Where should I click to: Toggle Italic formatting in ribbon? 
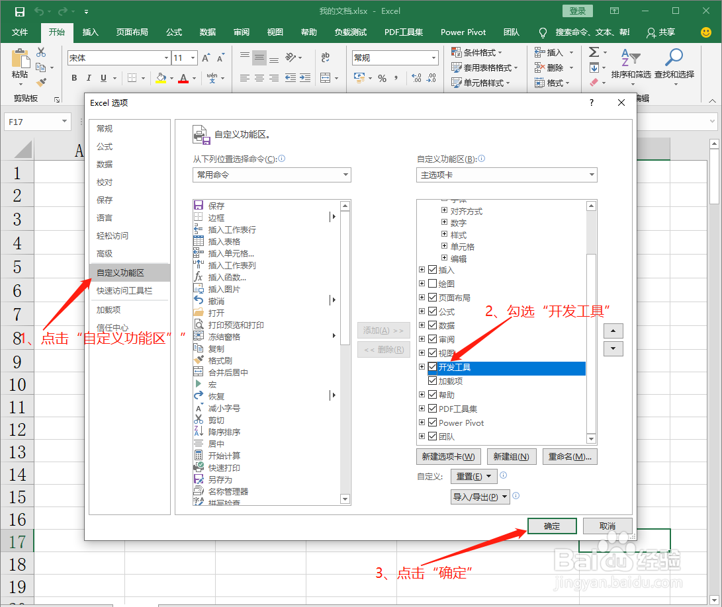pyautogui.click(x=89, y=78)
